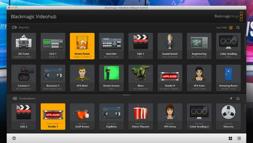Choose the Client Theater destination
The width and height of the screenshot is (253, 143).
(141, 116)
